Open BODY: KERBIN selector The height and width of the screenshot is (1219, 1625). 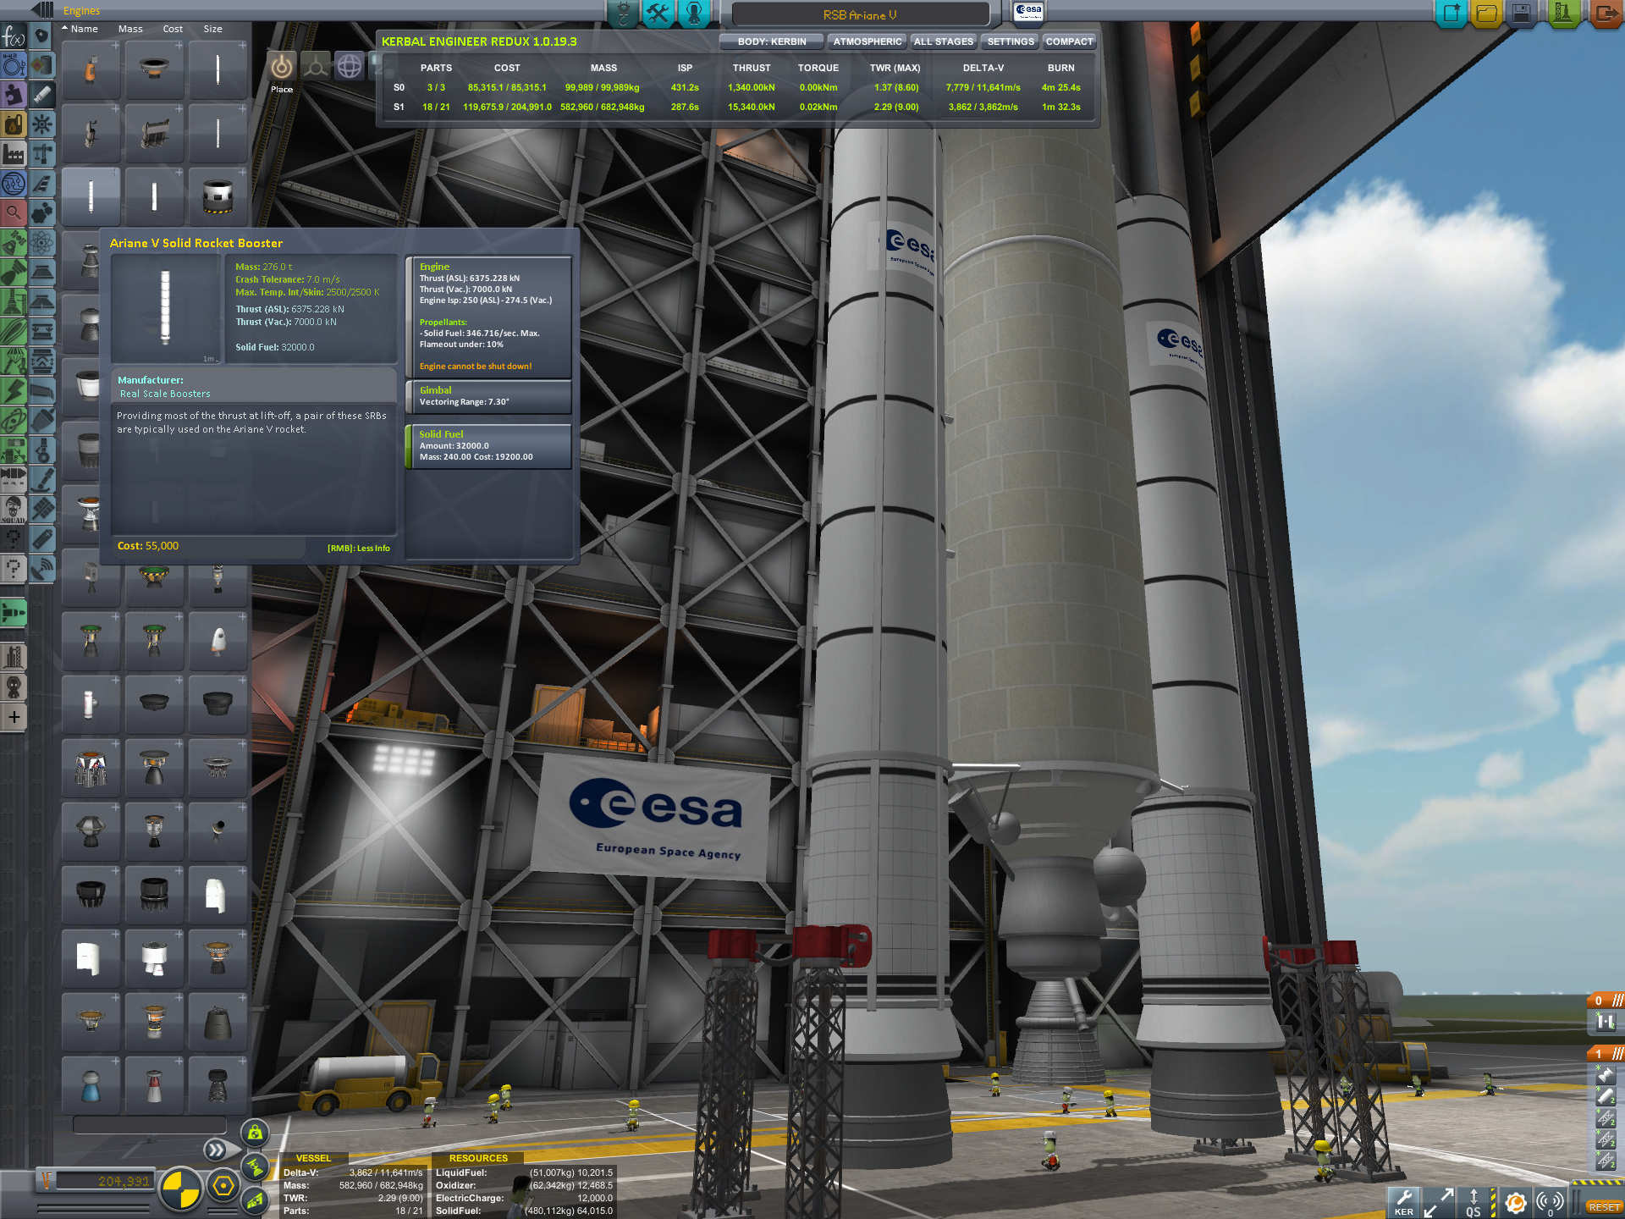pos(772,41)
